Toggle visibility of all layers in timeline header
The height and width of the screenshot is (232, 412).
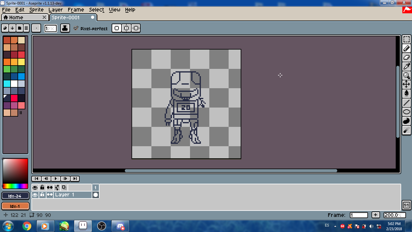coord(35,188)
